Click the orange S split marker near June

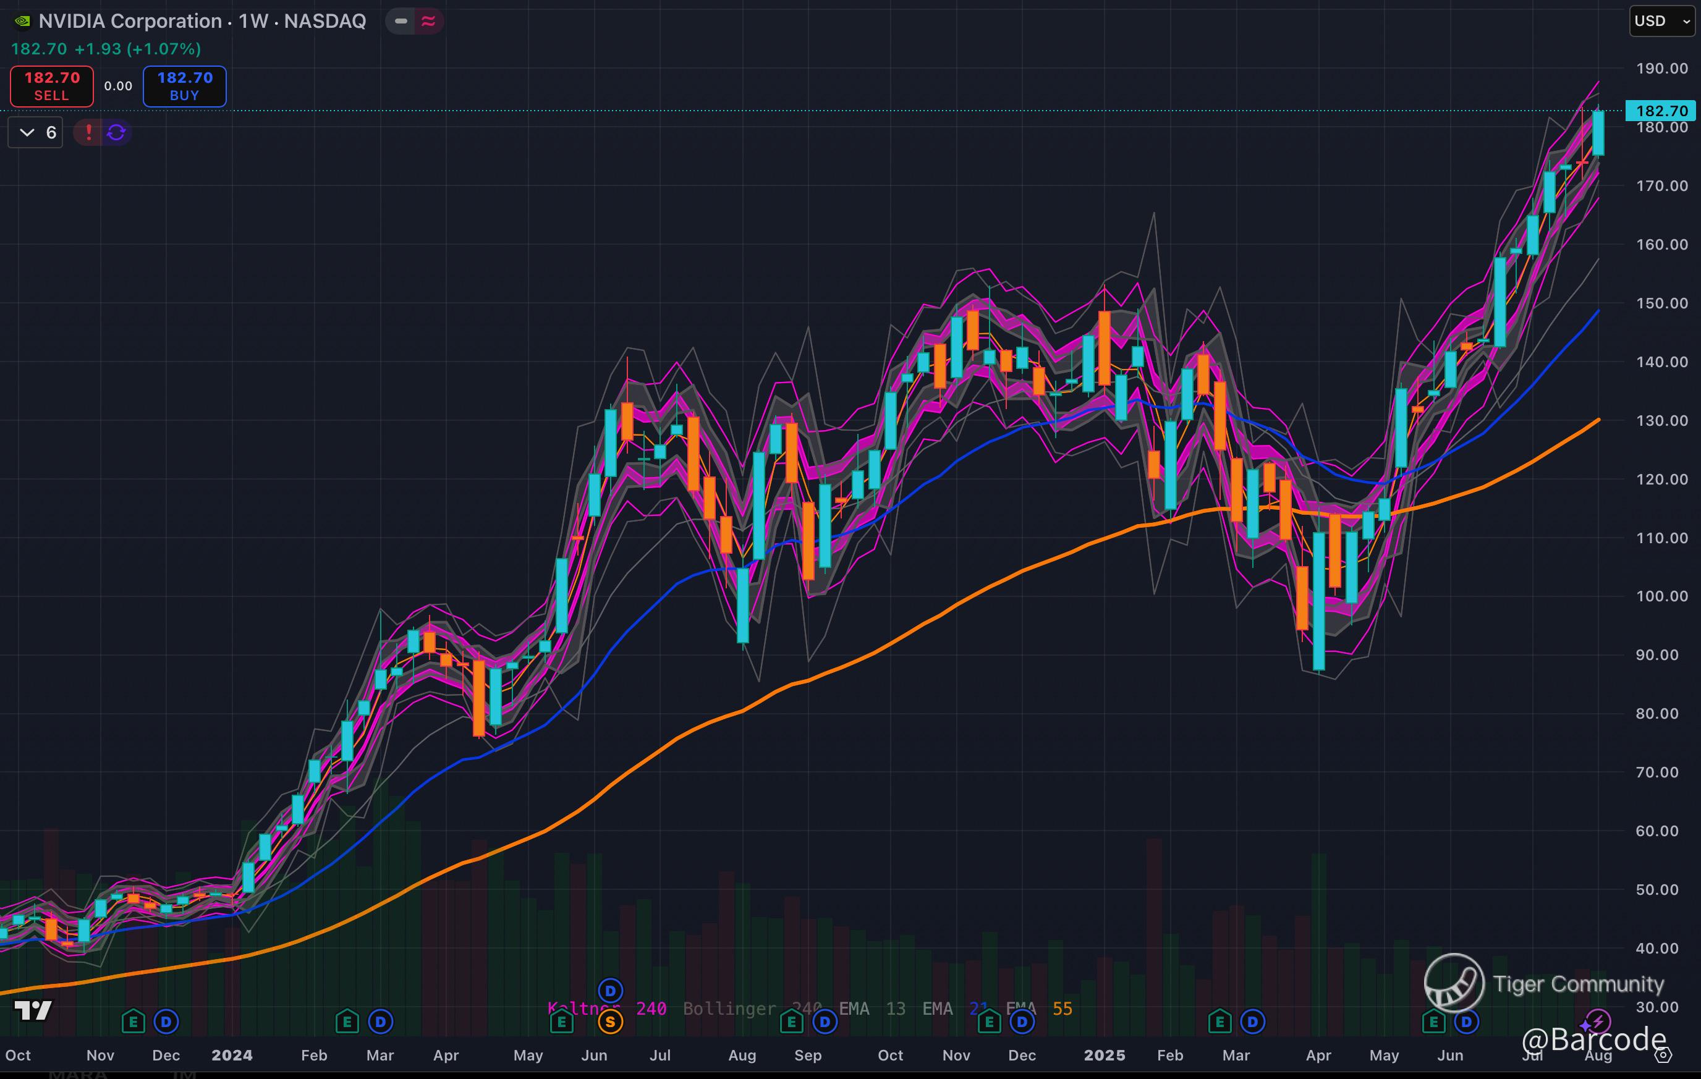click(610, 1021)
